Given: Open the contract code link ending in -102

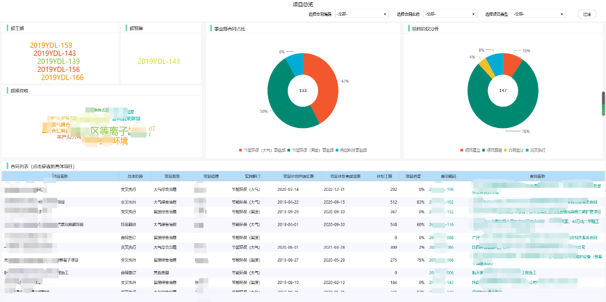Looking at the screenshot, I should tap(441, 202).
